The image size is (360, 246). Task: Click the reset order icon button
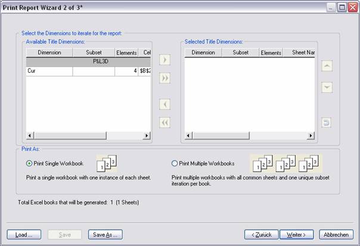tap(326, 122)
